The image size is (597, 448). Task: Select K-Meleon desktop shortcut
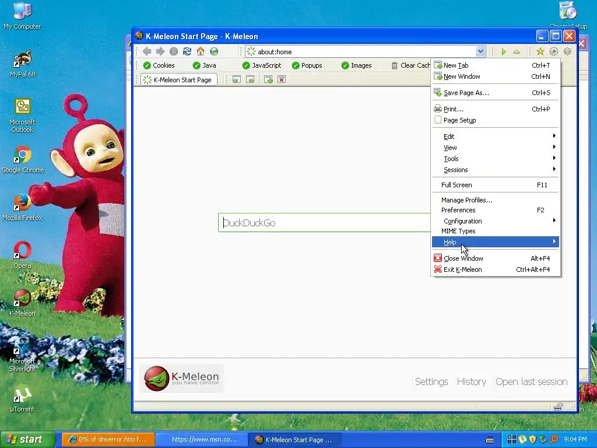pos(23,303)
